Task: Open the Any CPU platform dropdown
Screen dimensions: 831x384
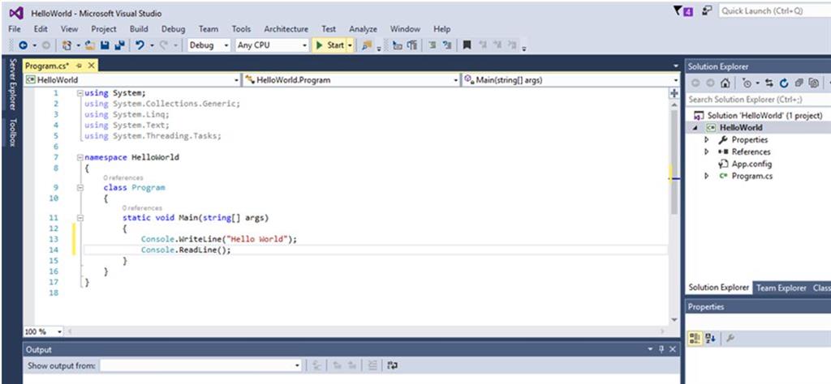Action: pos(304,45)
